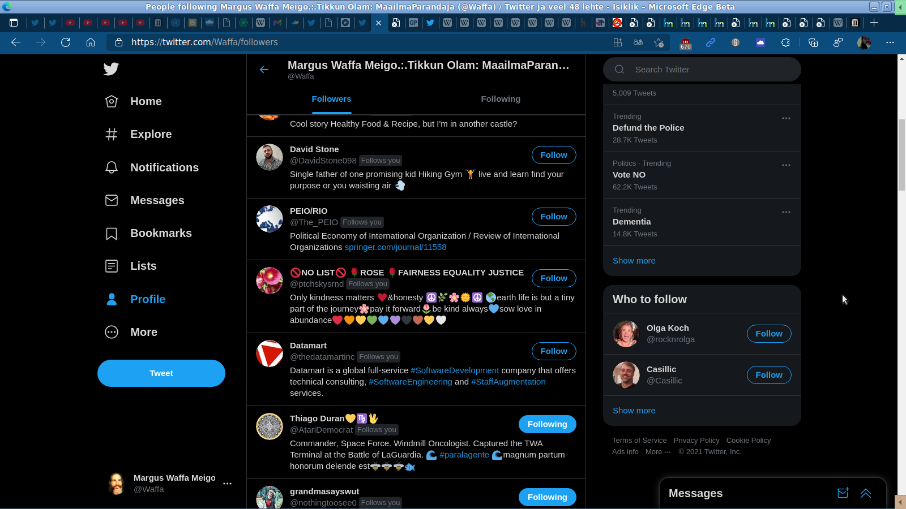
Task: Go to Home in Twitter sidebar
Action: pos(134,101)
